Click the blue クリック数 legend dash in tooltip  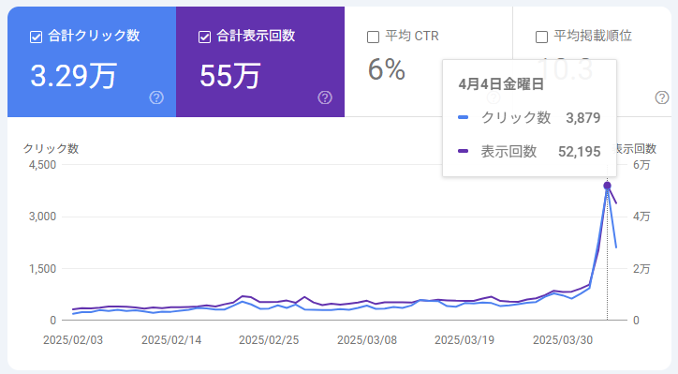pos(464,117)
